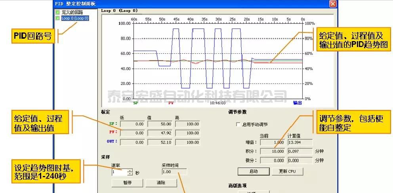Click the 更新 CPU button
This screenshot has height=193, width=393.
coord(288,171)
